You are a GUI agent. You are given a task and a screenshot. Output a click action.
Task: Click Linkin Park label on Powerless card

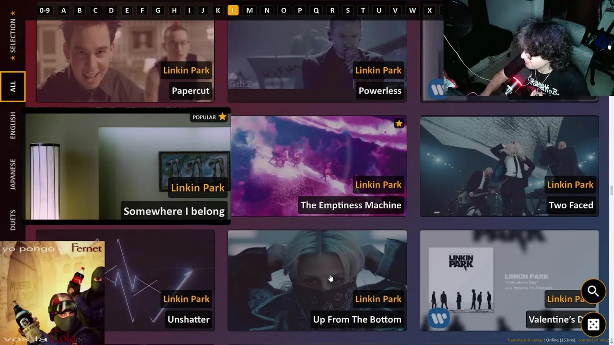coord(378,70)
